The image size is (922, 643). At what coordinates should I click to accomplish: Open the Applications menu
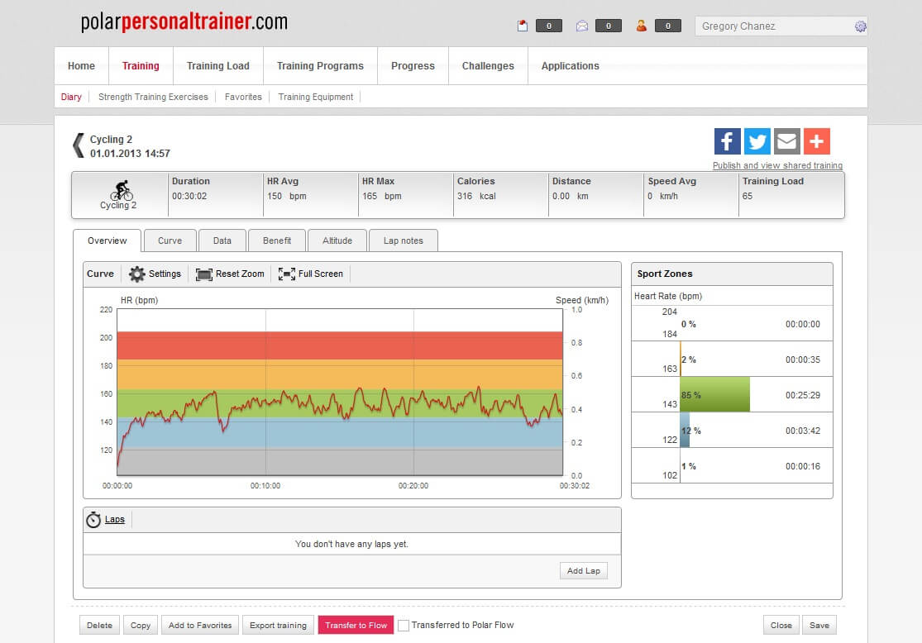[571, 66]
